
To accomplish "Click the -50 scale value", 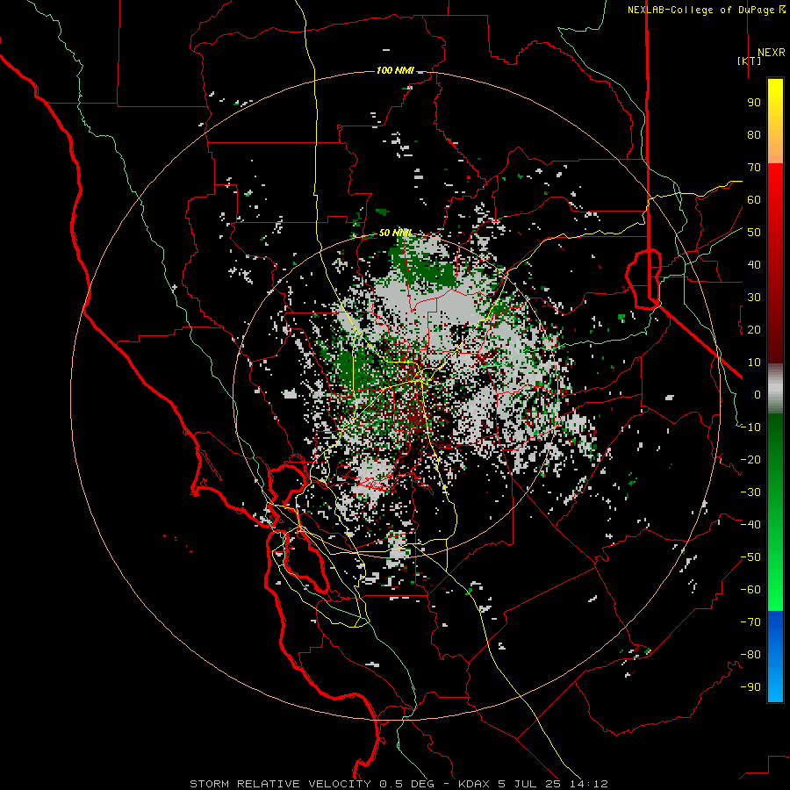I will pos(750,557).
